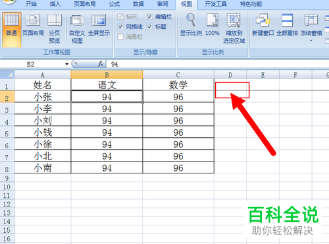Screen dimensions: 329x244
Task: Open the Data (数据) tab
Action: click(138, 4)
